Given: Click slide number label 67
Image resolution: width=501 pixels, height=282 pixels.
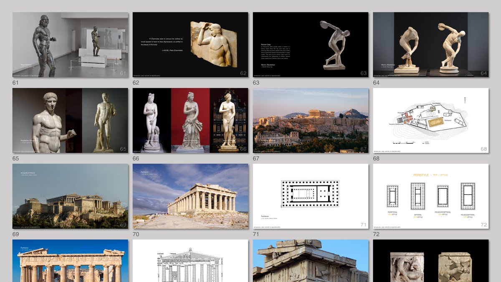Looking at the screenshot, I should click(x=256, y=158).
